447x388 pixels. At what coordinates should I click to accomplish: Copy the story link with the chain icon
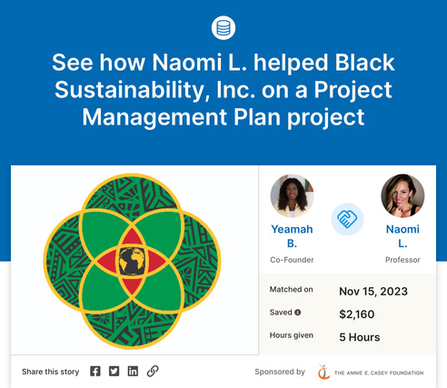point(153,371)
